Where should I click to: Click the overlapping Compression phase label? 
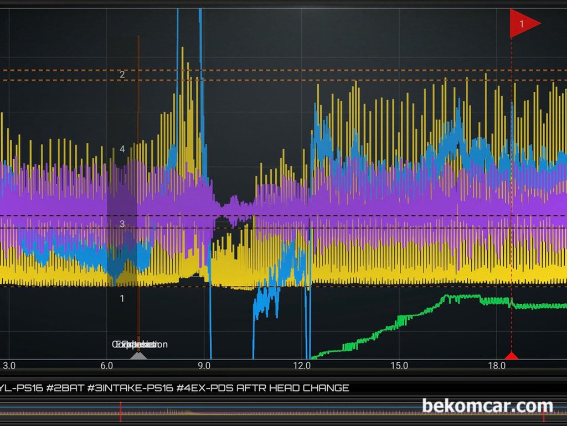pos(140,344)
